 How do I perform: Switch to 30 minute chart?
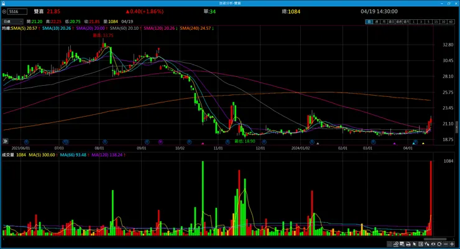[444, 22]
